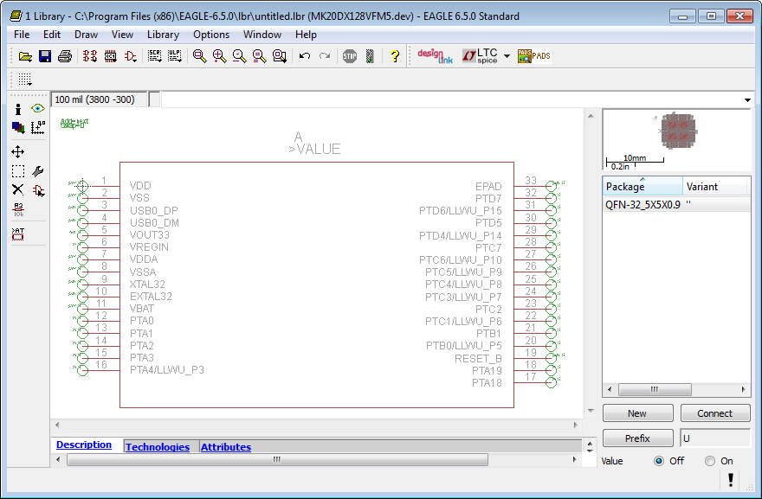Set Value radio button to Off
Screen dimensions: 762x499
(659, 461)
